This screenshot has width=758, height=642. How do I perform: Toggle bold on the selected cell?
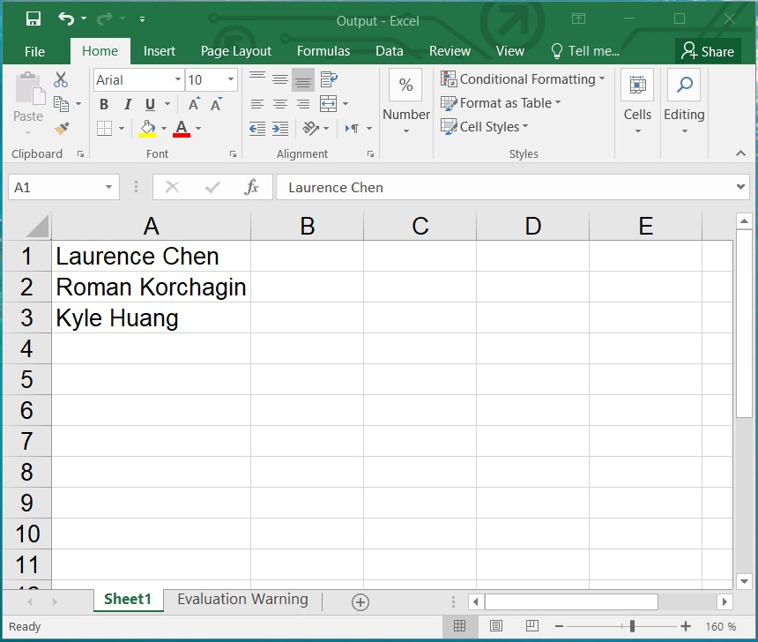(x=103, y=104)
